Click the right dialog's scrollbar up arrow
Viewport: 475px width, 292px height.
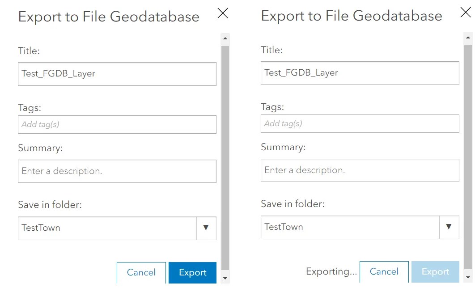(x=468, y=37)
